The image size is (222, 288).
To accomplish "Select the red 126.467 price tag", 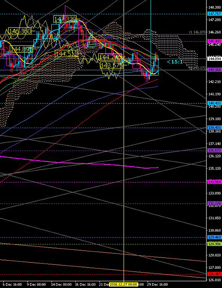I will [x=214, y=274].
